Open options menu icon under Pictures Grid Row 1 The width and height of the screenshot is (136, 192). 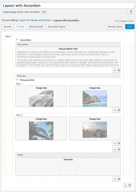[119, 110]
